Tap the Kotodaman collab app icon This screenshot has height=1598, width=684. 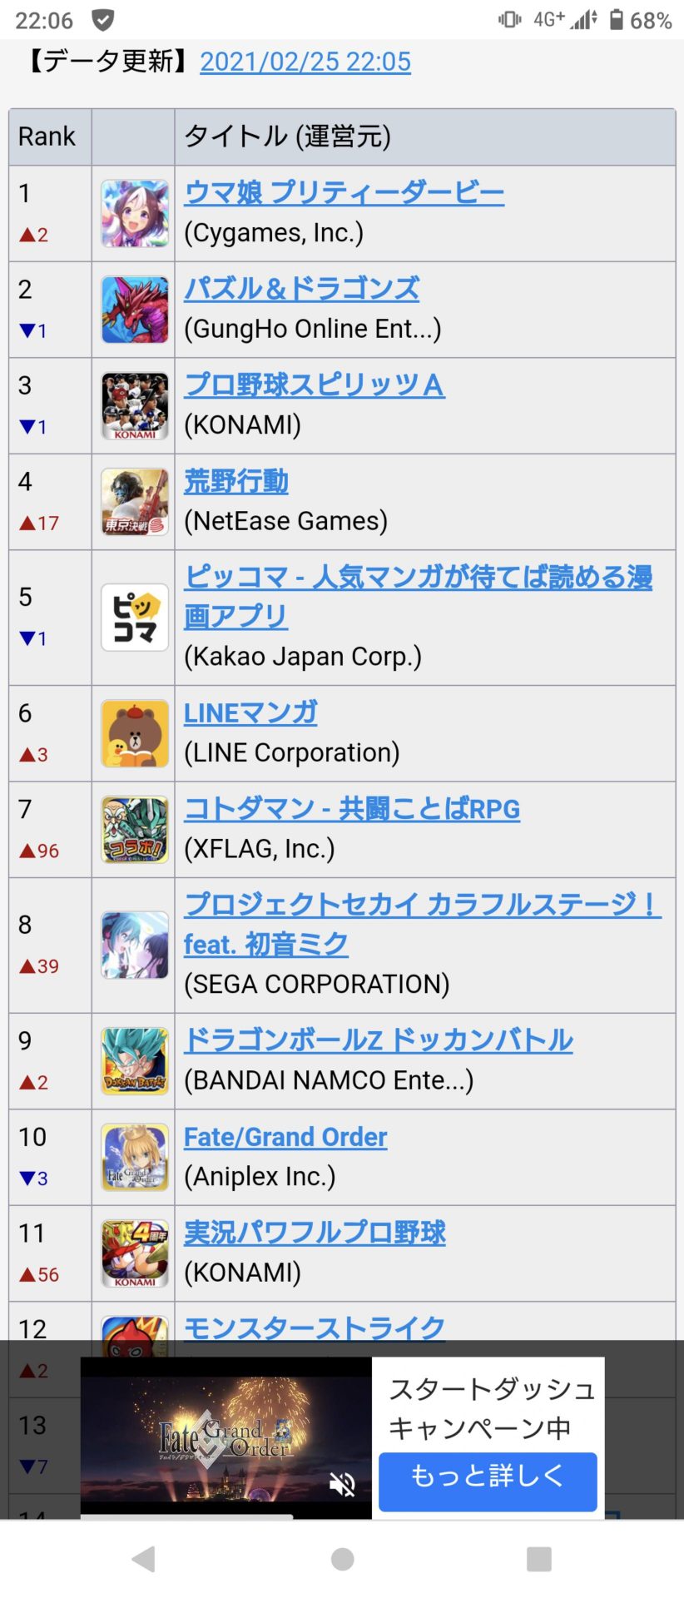135,830
